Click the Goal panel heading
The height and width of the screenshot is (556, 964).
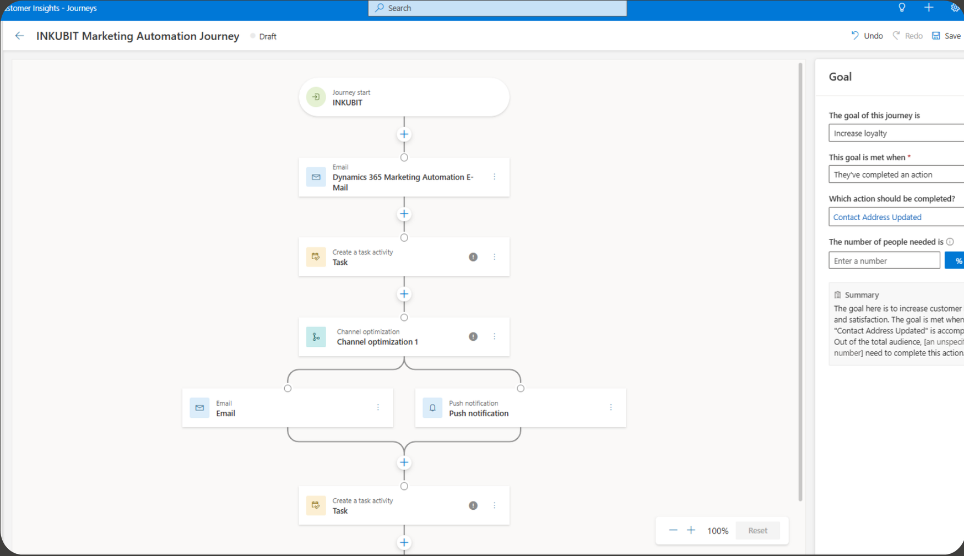tap(840, 77)
